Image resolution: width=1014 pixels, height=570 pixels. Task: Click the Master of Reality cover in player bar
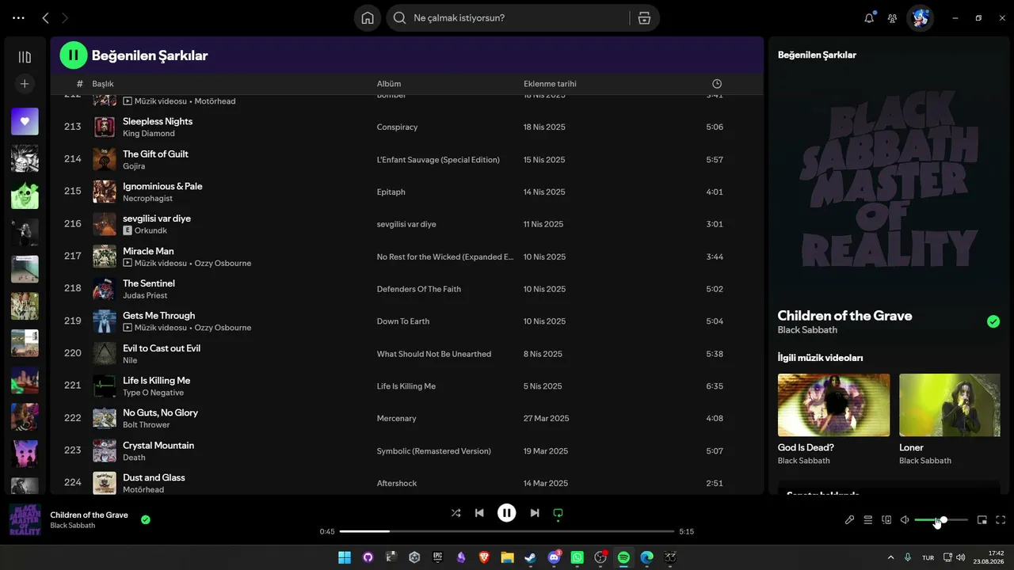(x=25, y=520)
